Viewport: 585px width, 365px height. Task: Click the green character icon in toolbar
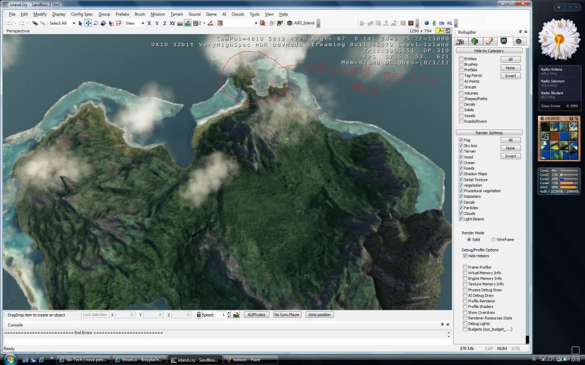(434, 23)
